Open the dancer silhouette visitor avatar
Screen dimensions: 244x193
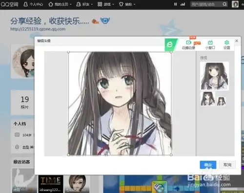click(24, 180)
